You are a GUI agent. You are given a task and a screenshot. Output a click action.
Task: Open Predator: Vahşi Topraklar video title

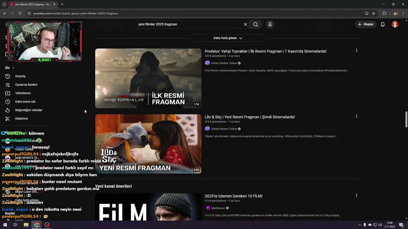(266, 51)
